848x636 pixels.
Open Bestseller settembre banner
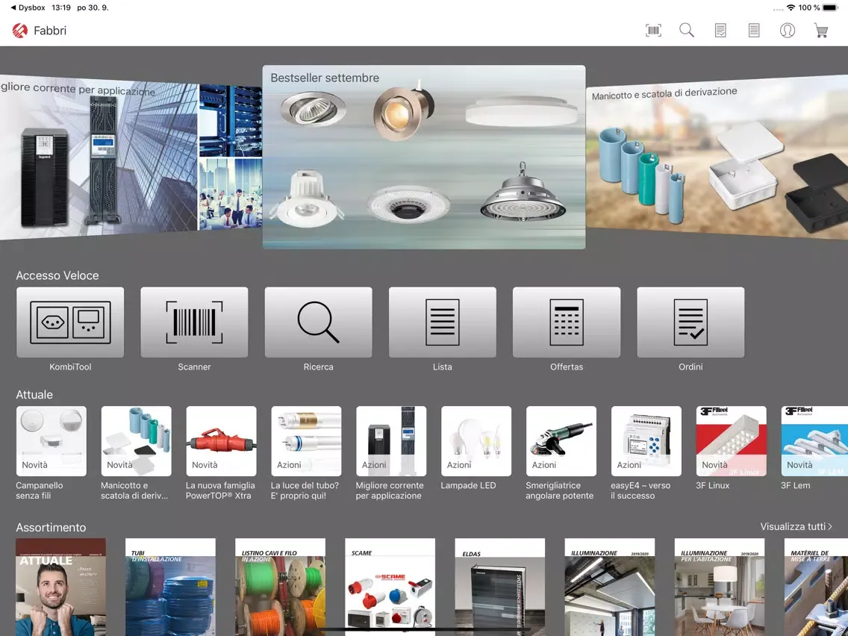424,157
